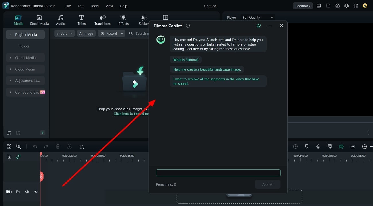This screenshot has width=373, height=206.
Task: Open the Effects tab
Action: click(123, 20)
